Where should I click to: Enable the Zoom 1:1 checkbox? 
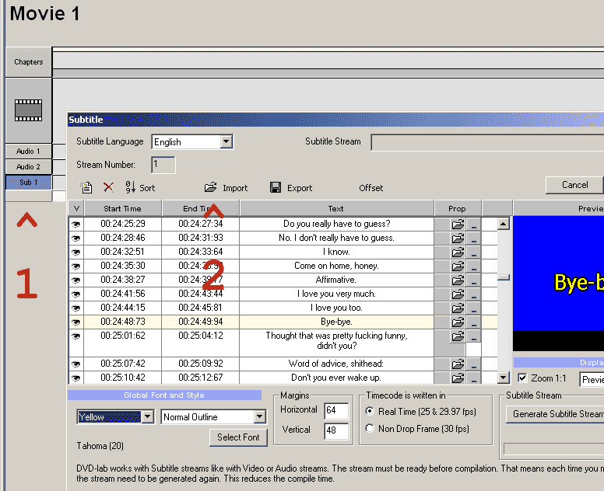[x=522, y=378]
